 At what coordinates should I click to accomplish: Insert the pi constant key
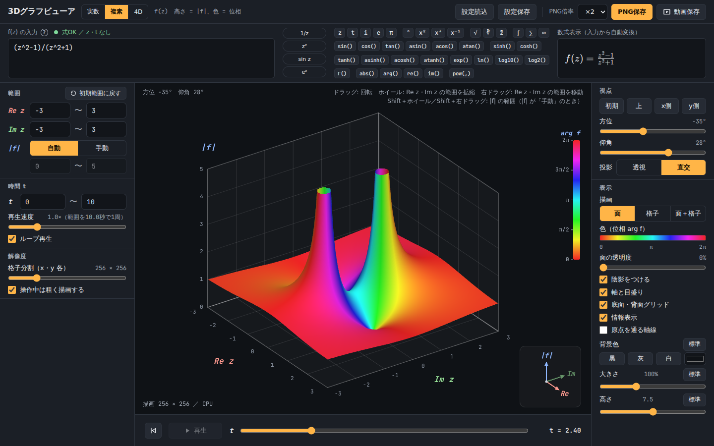point(391,33)
